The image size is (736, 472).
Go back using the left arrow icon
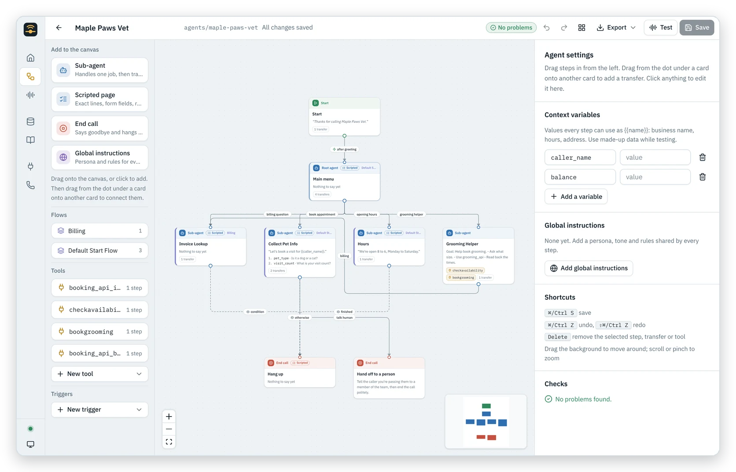pos(59,28)
